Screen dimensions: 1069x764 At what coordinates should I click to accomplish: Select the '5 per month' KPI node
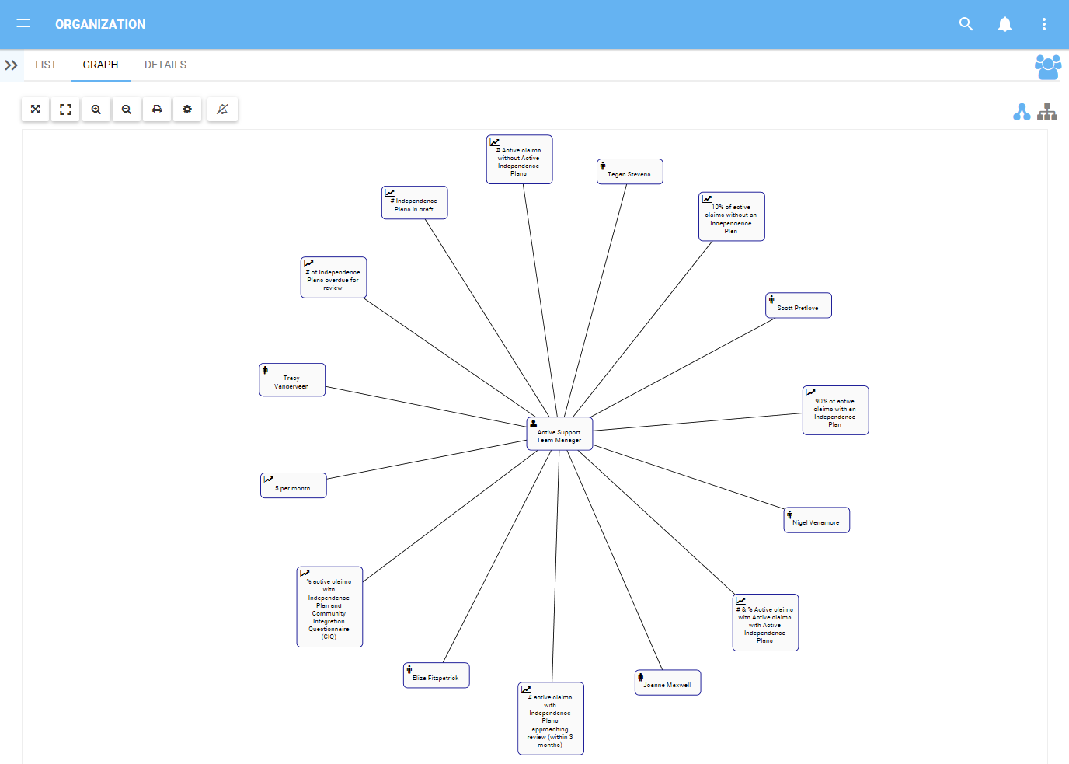pos(293,486)
